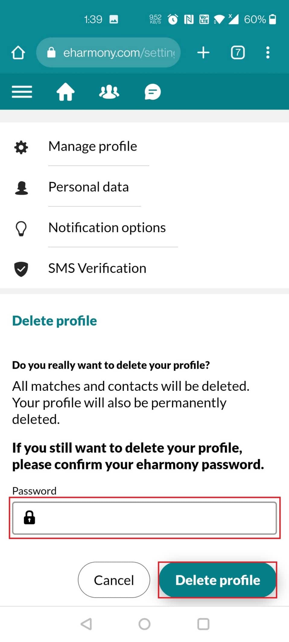Tap the eharmony.com address bar
Image resolution: width=289 pixels, height=642 pixels.
tap(115, 53)
